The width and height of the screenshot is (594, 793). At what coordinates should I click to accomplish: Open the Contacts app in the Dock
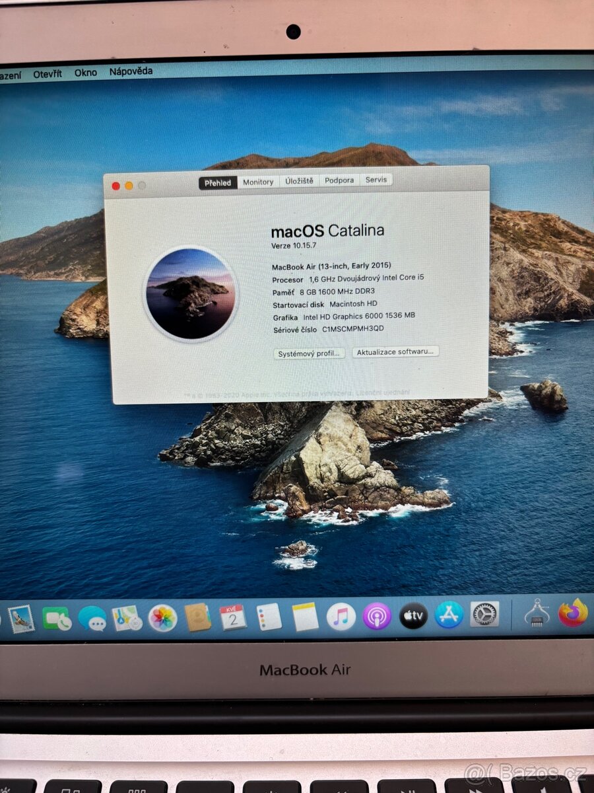(198, 617)
